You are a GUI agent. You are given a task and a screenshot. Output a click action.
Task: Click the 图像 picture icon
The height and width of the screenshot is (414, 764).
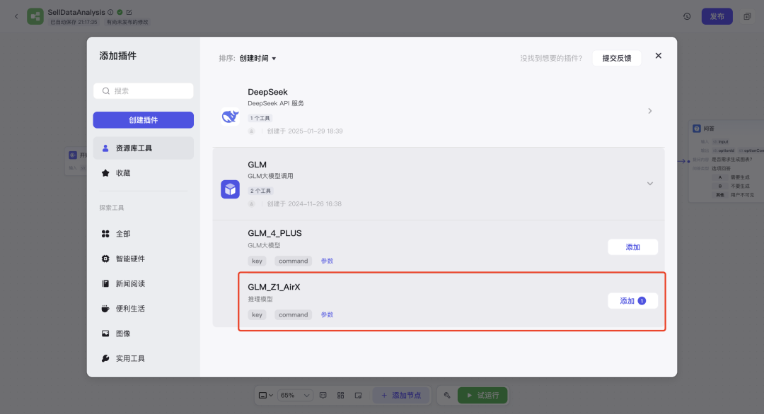click(105, 333)
